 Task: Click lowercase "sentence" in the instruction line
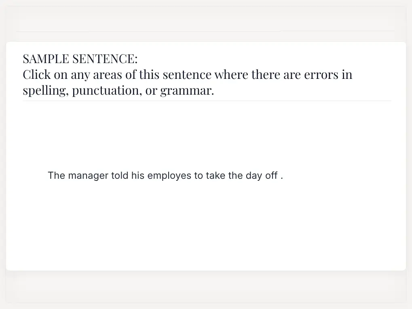point(187,75)
